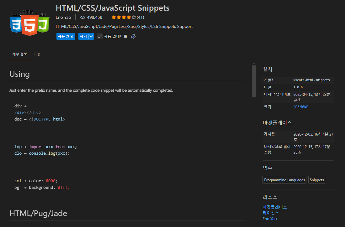Click the last released date 2020-12-15
This screenshot has height=227, width=345.
312,149
